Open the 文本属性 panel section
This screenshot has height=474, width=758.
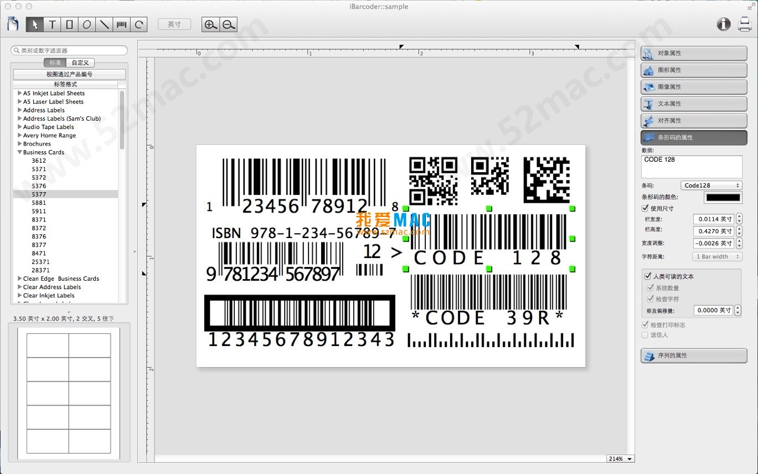(694, 104)
